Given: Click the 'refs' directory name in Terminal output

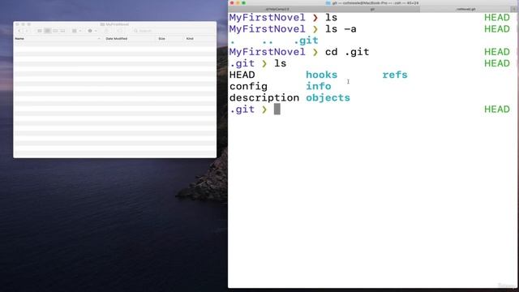Looking at the screenshot, I should coord(395,75).
